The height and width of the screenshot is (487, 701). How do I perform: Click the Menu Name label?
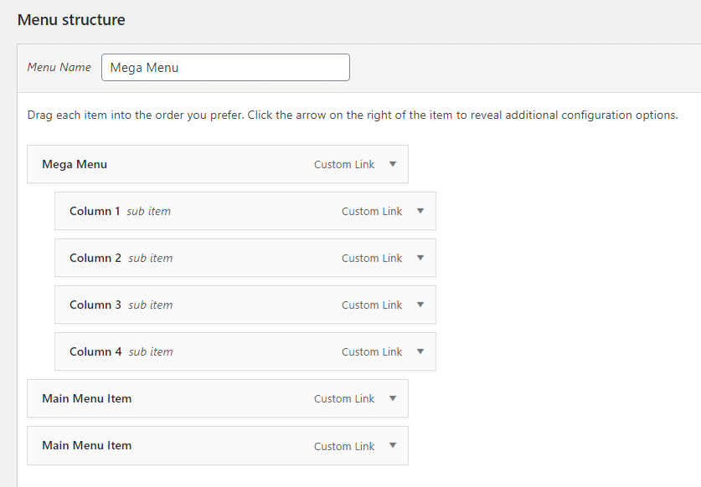[x=59, y=68]
